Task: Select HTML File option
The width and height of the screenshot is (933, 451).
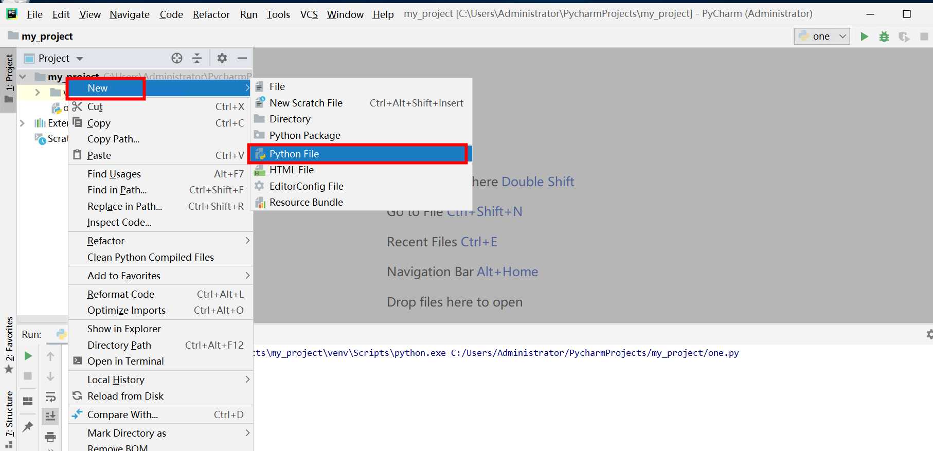Action: (x=361, y=170)
